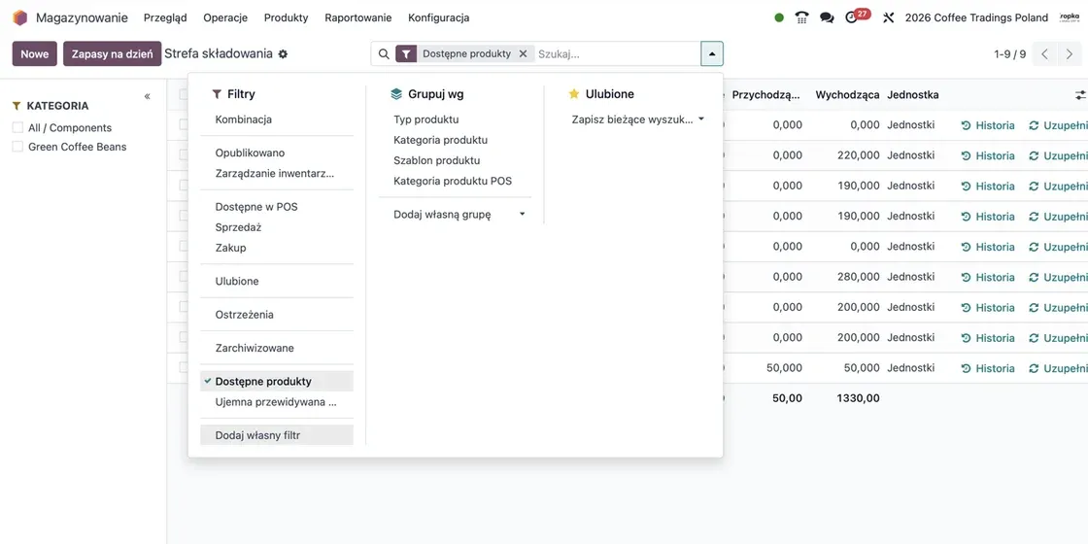Group by Kategoria produktu

click(x=456, y=140)
